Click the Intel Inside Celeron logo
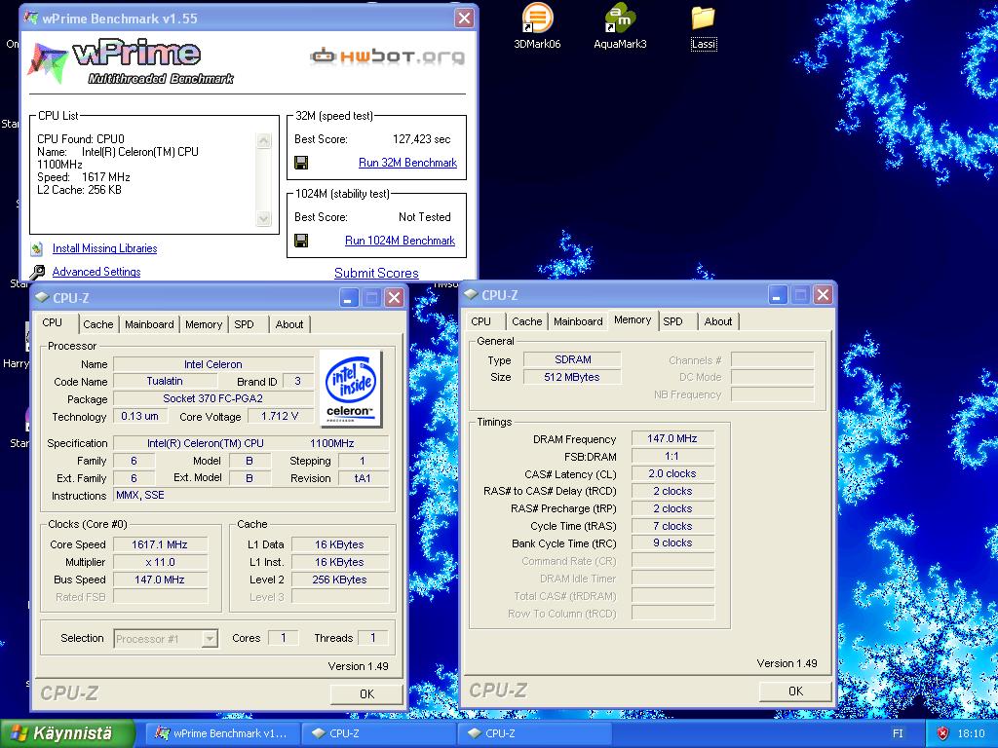This screenshot has width=998, height=748. coord(351,388)
